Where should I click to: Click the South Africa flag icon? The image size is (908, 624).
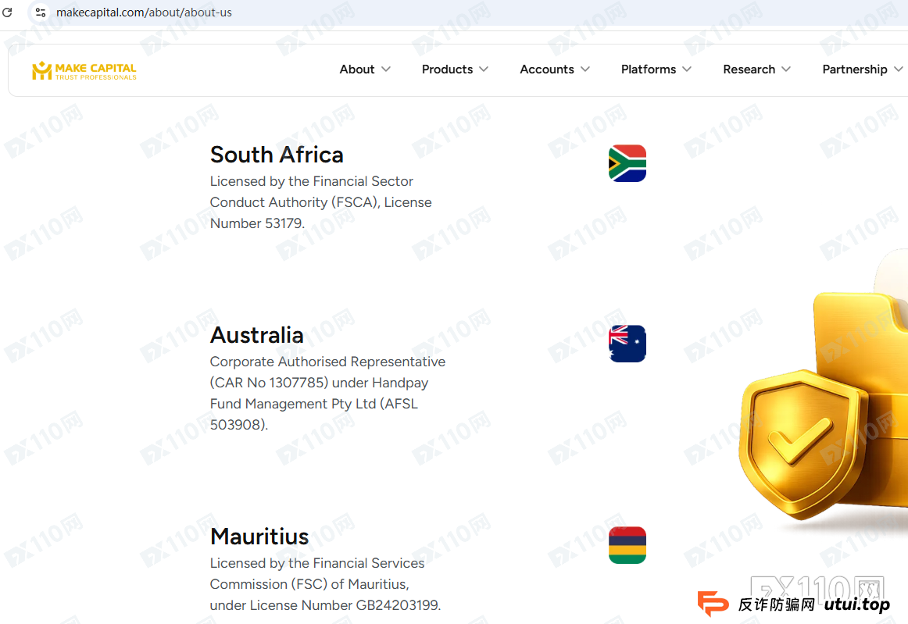[x=627, y=163]
